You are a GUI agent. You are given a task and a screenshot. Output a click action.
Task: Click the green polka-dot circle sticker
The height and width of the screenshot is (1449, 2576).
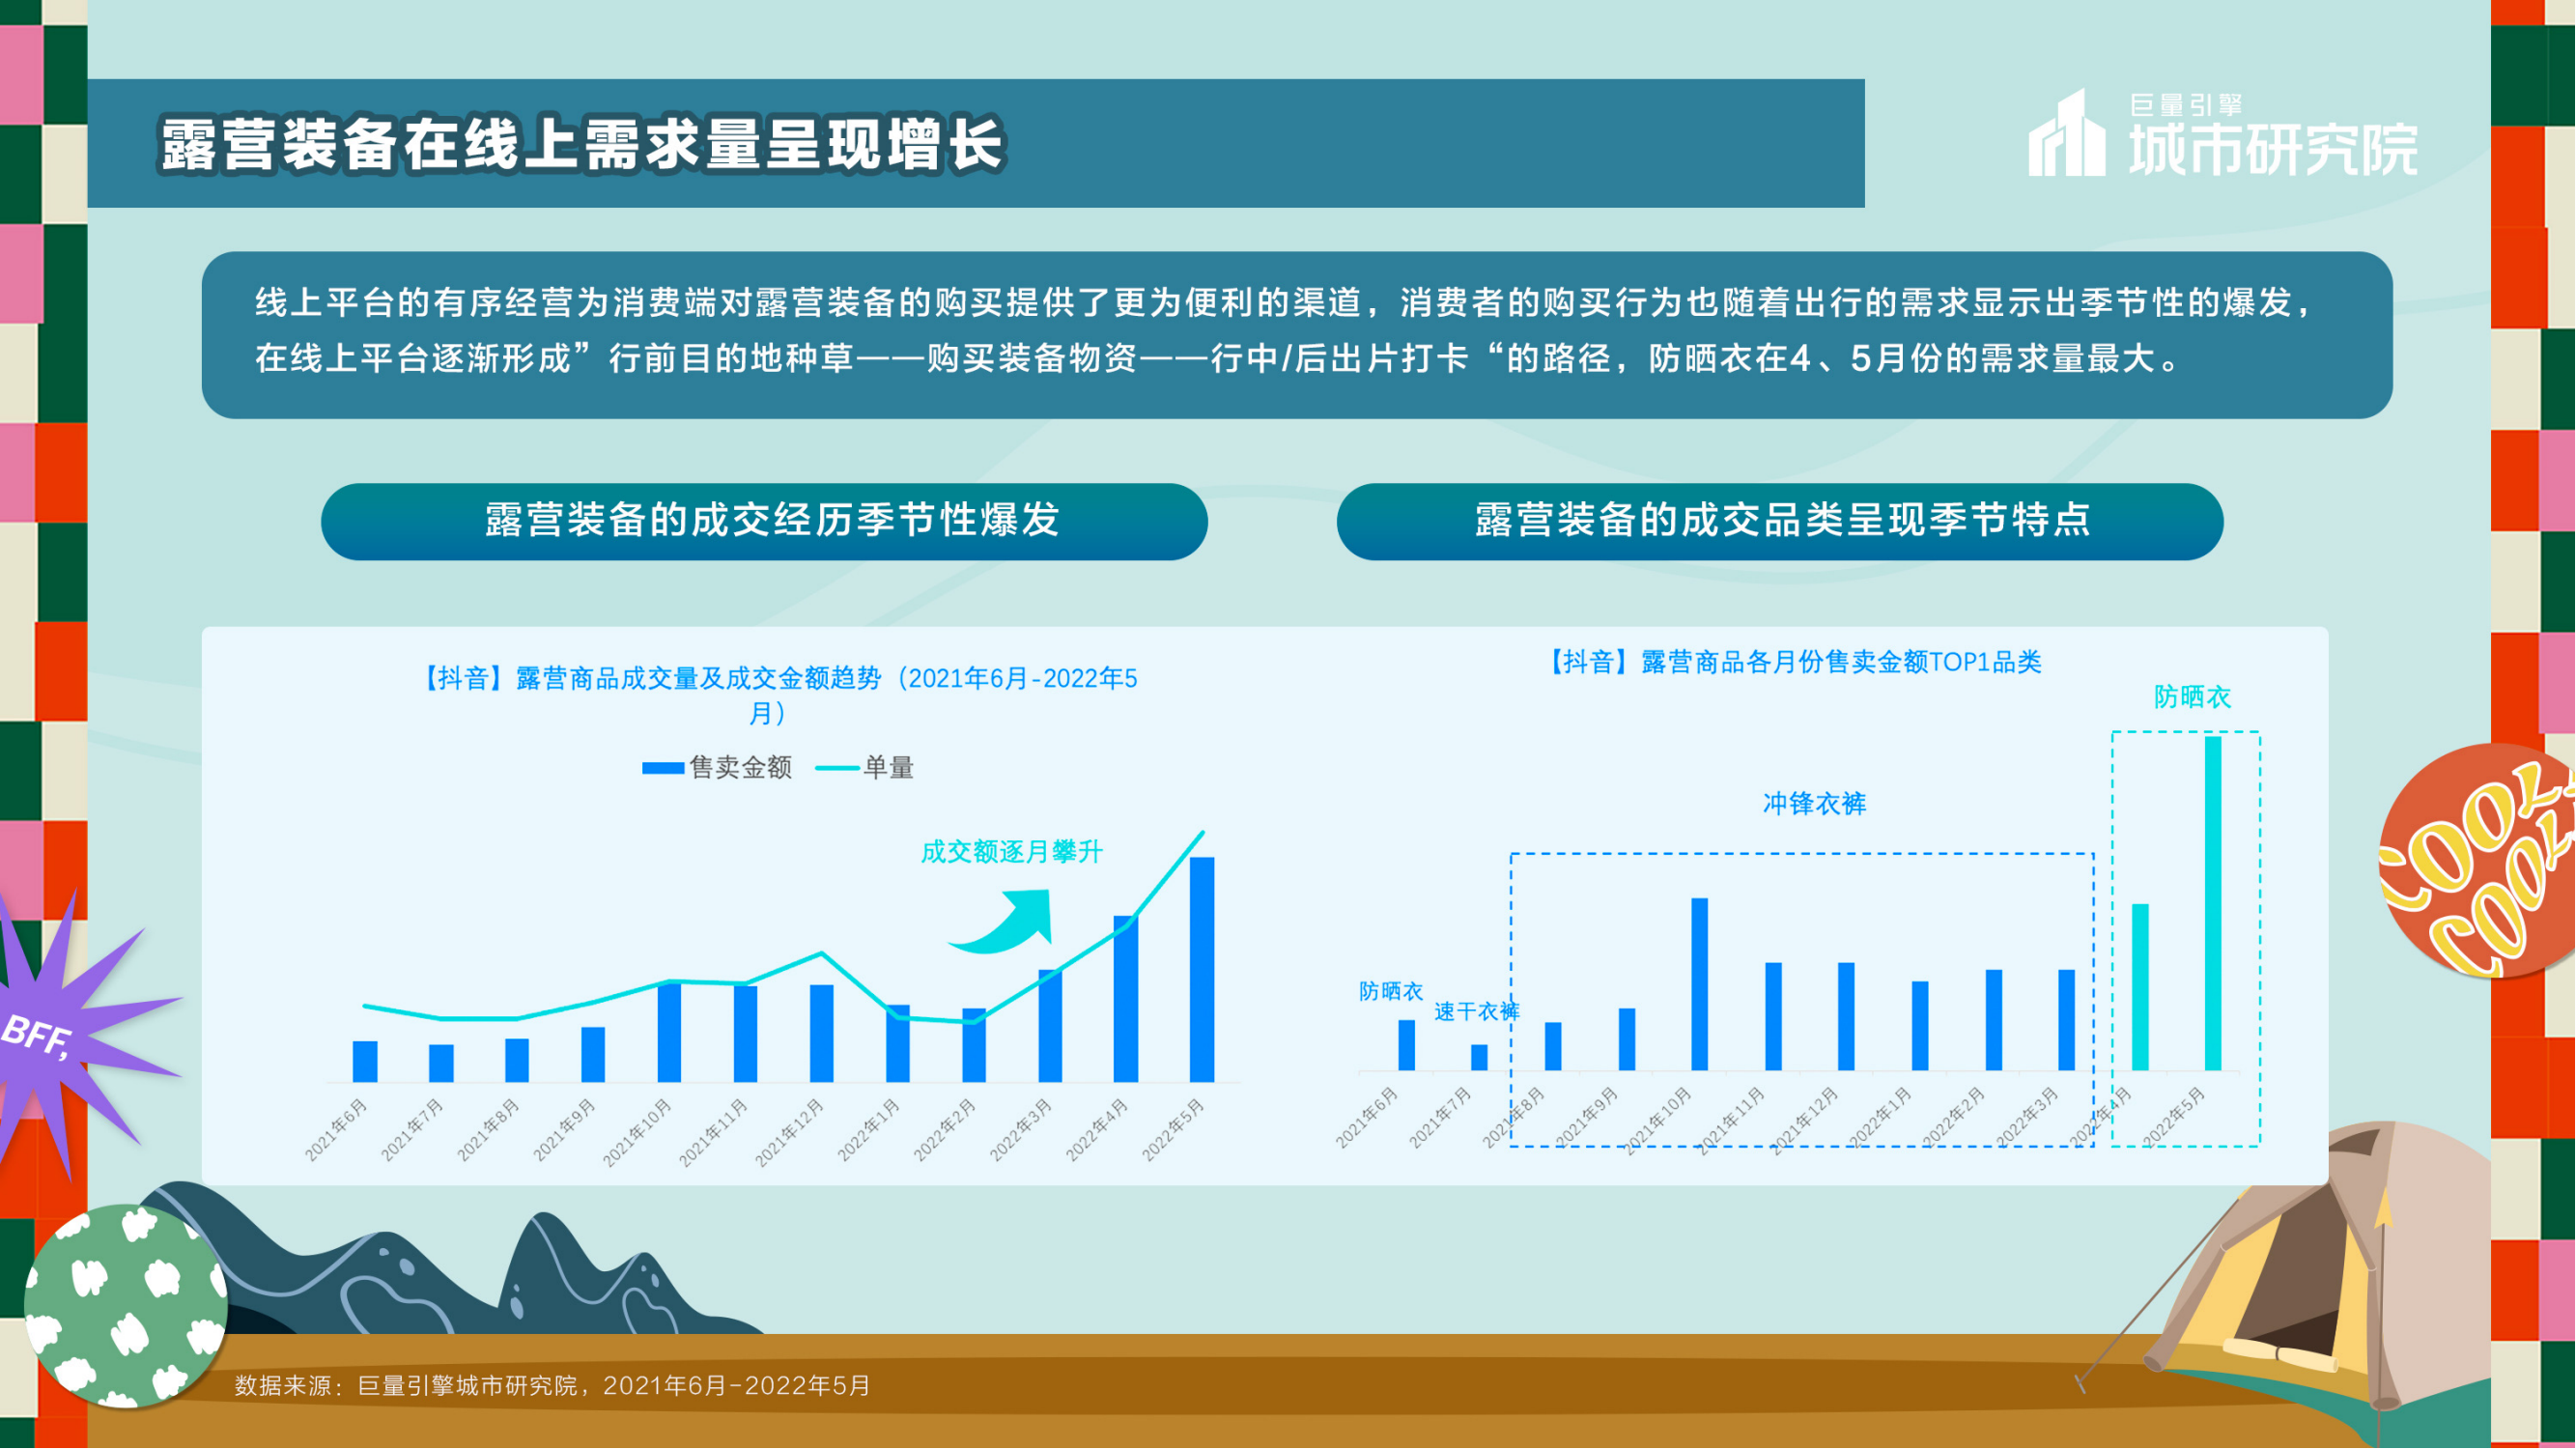125,1305
